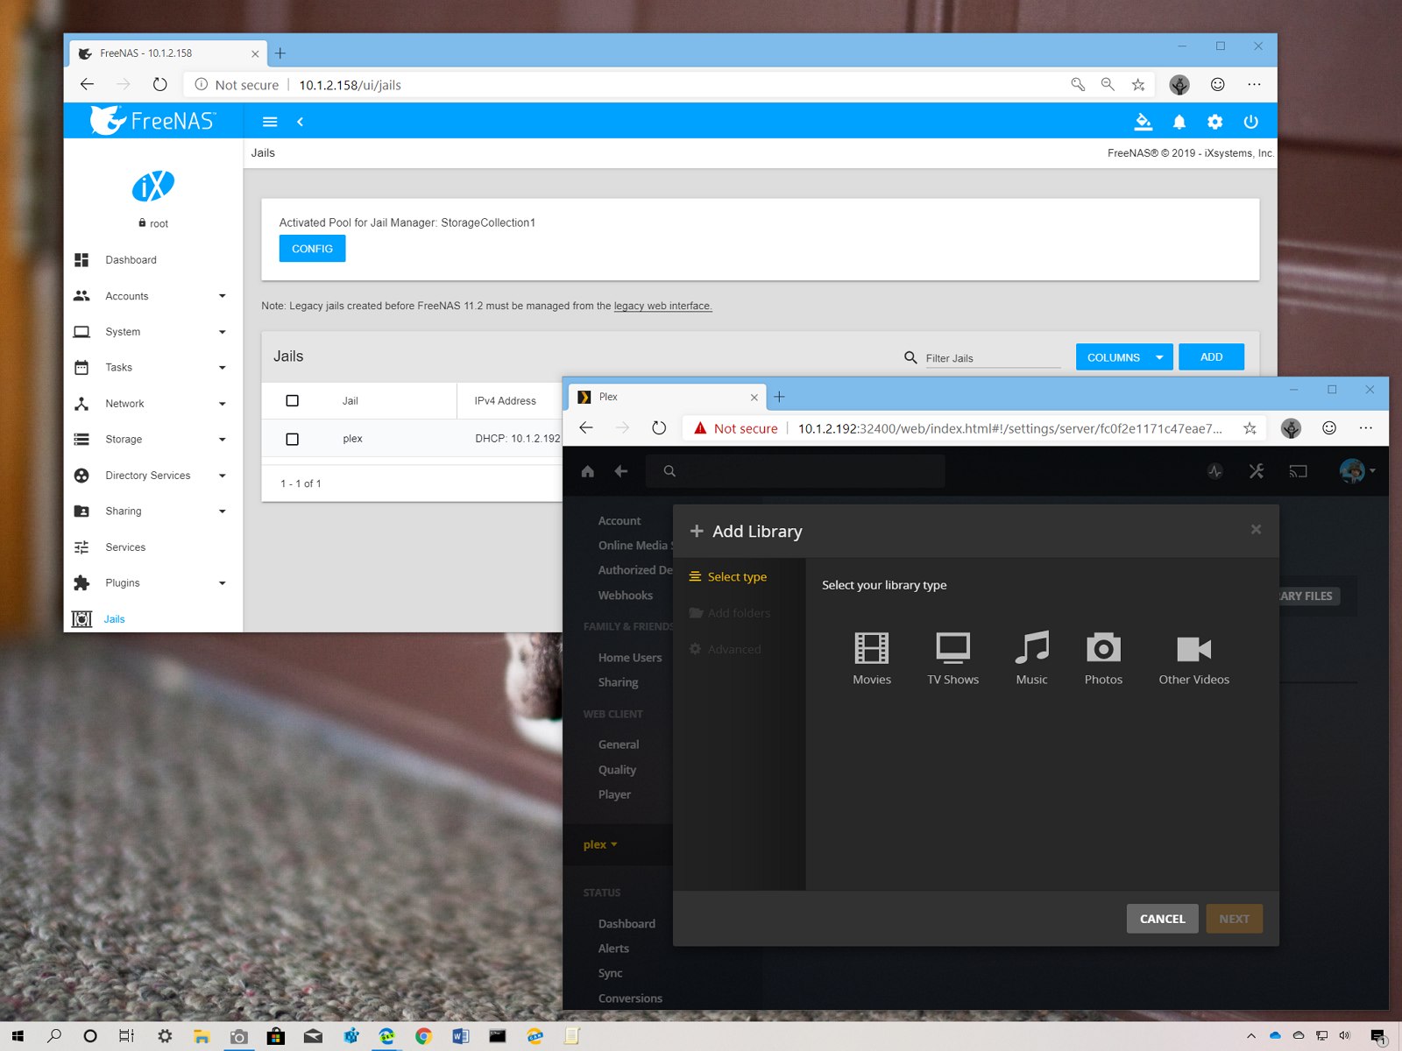Viewport: 1402px width, 1051px height.
Task: Toggle the select-all checkbox in the Jails table
Action: 292,400
